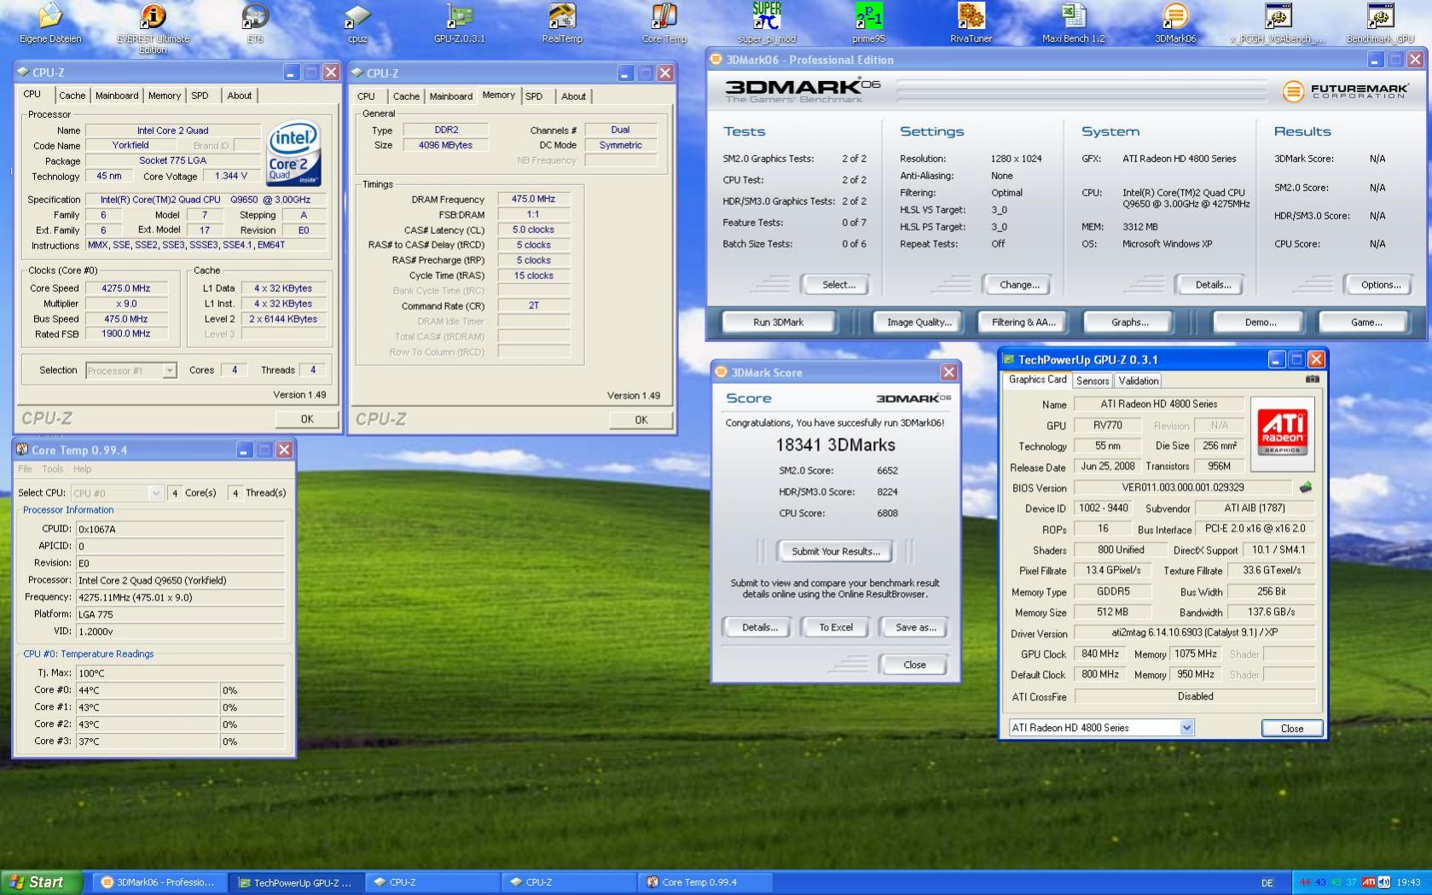Image resolution: width=1432 pixels, height=895 pixels.
Task: Switch to 3DMark06 Professional taskbar button
Action: (159, 882)
